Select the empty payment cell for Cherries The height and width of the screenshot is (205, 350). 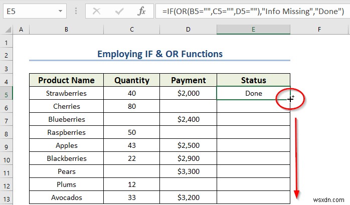(188, 106)
